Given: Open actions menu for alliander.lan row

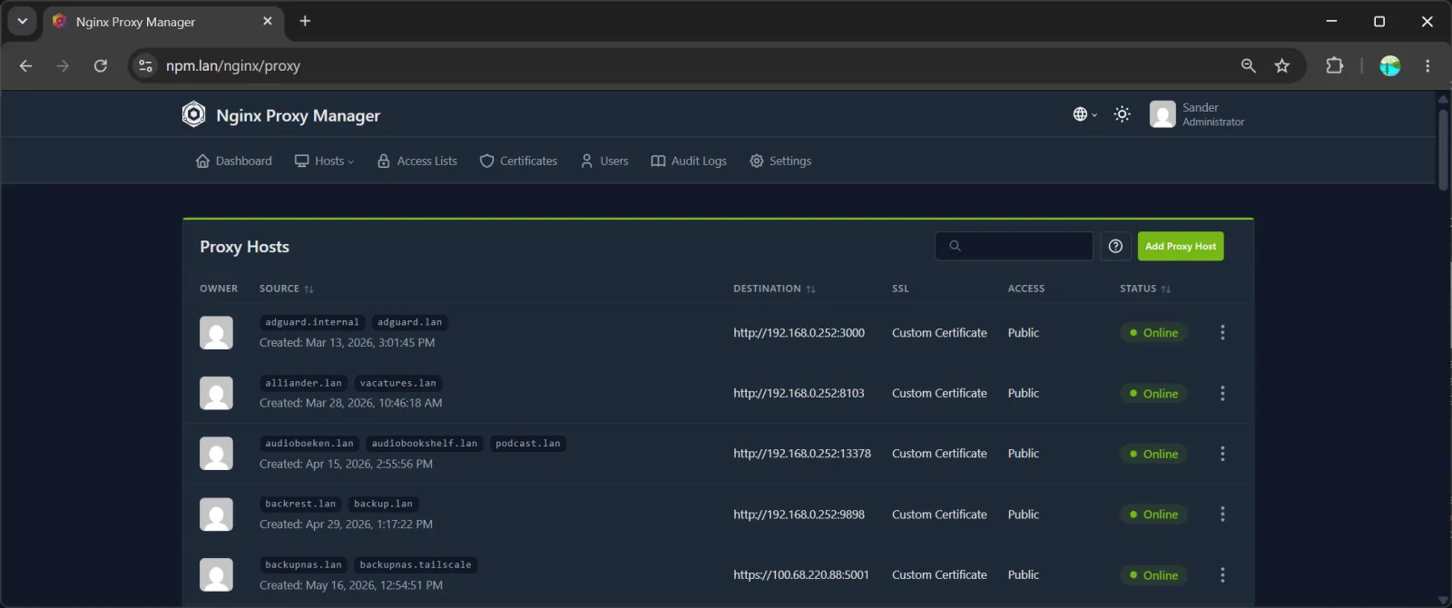Looking at the screenshot, I should [x=1222, y=393].
